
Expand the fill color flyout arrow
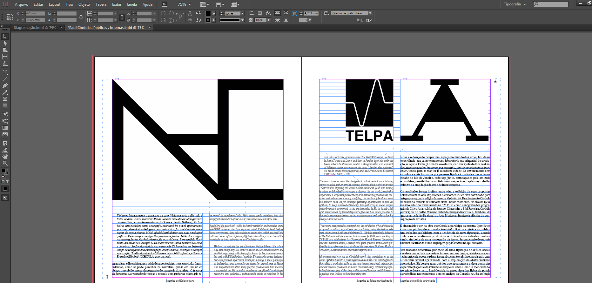coord(214,14)
